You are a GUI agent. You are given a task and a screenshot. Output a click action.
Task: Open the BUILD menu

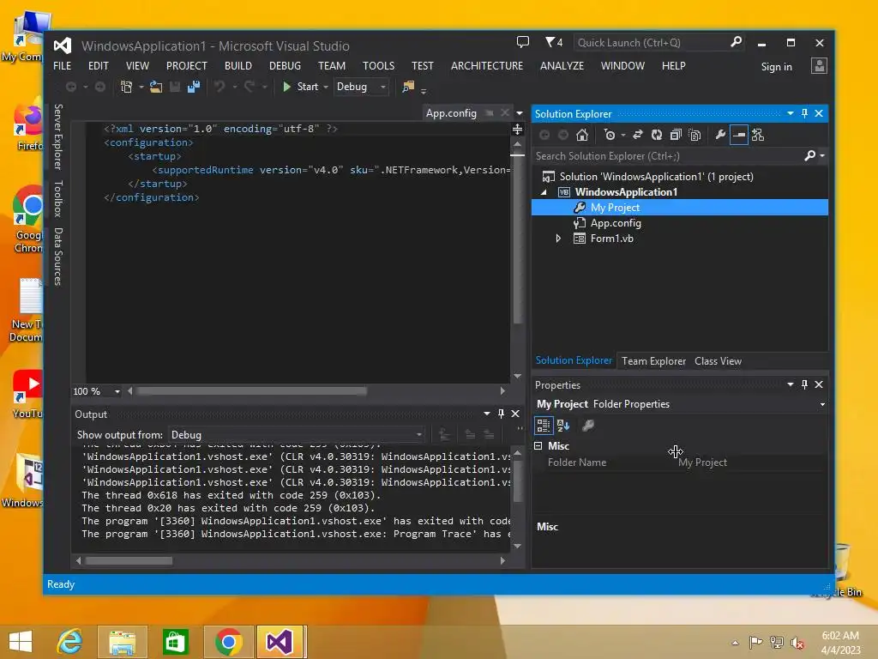point(238,66)
